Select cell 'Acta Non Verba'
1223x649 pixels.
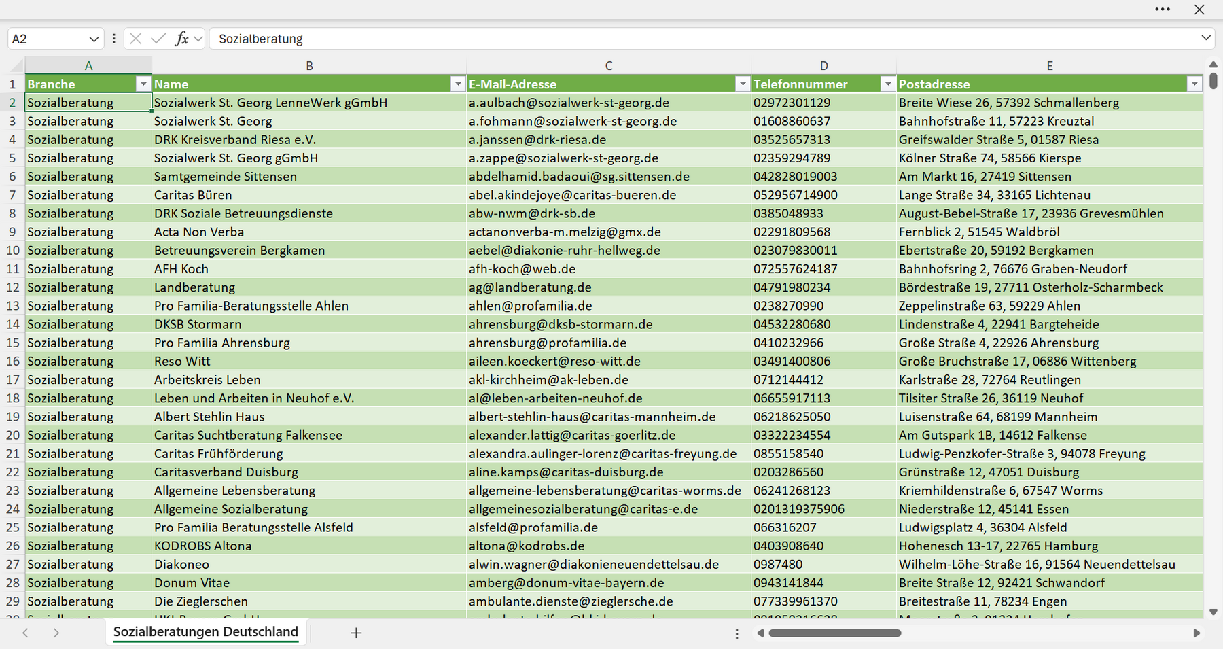pos(309,232)
